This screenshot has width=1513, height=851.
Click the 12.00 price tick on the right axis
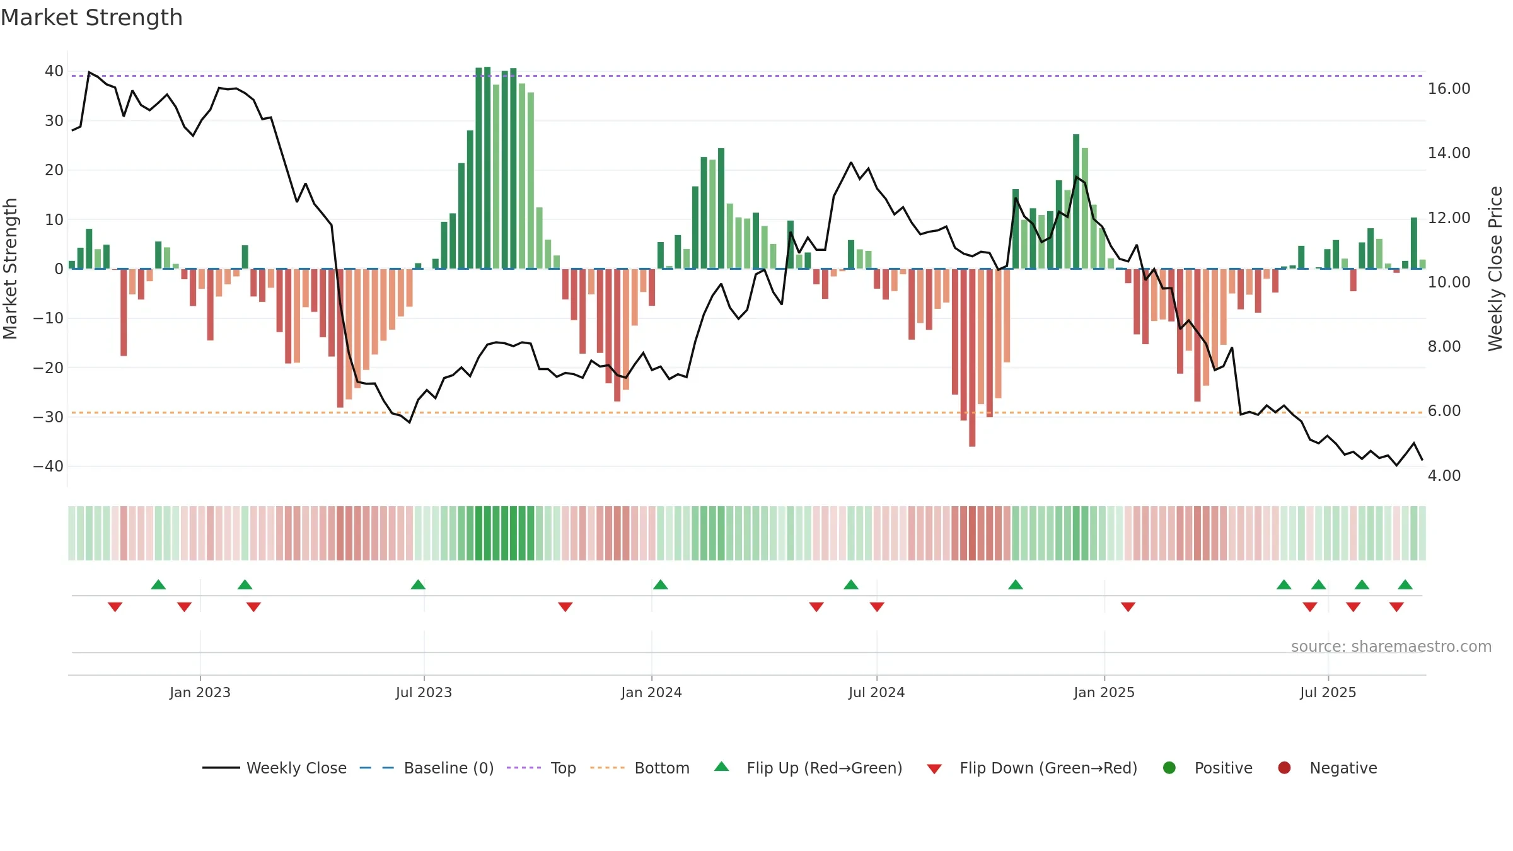[1449, 218]
